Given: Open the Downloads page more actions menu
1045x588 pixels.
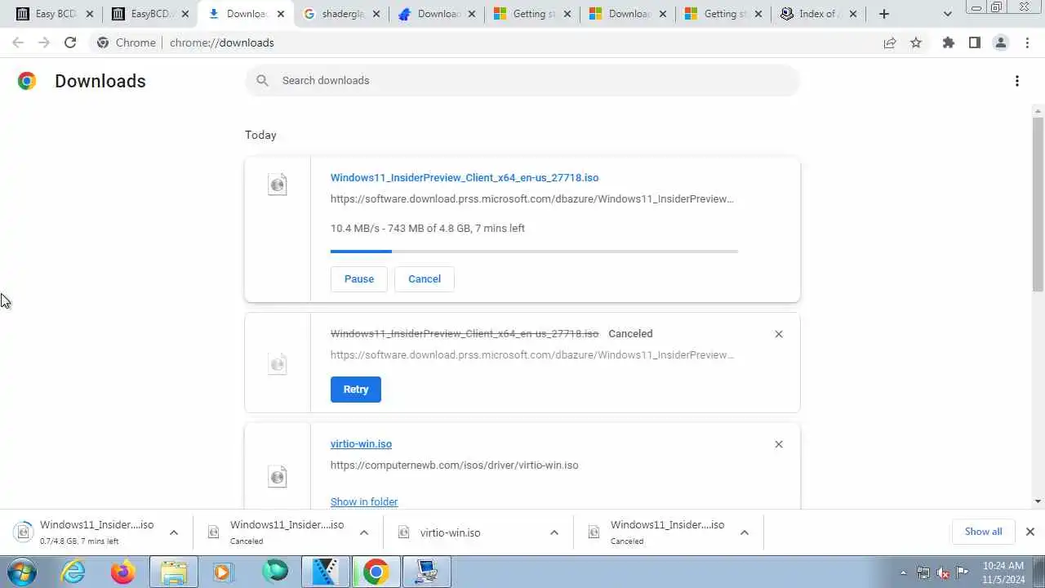Looking at the screenshot, I should point(1017,81).
